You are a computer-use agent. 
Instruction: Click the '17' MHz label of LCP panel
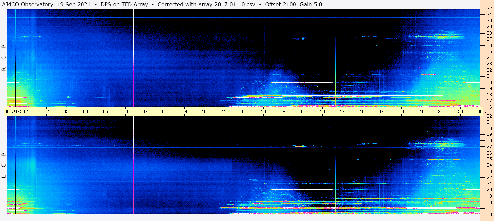click(489, 208)
